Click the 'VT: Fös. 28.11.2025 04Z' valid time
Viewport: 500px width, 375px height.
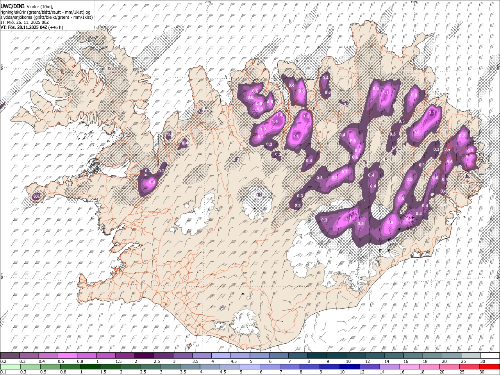pos(24,27)
